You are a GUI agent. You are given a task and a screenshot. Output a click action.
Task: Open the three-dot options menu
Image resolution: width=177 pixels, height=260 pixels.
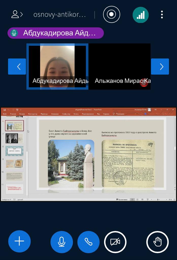pyautogui.click(x=162, y=15)
